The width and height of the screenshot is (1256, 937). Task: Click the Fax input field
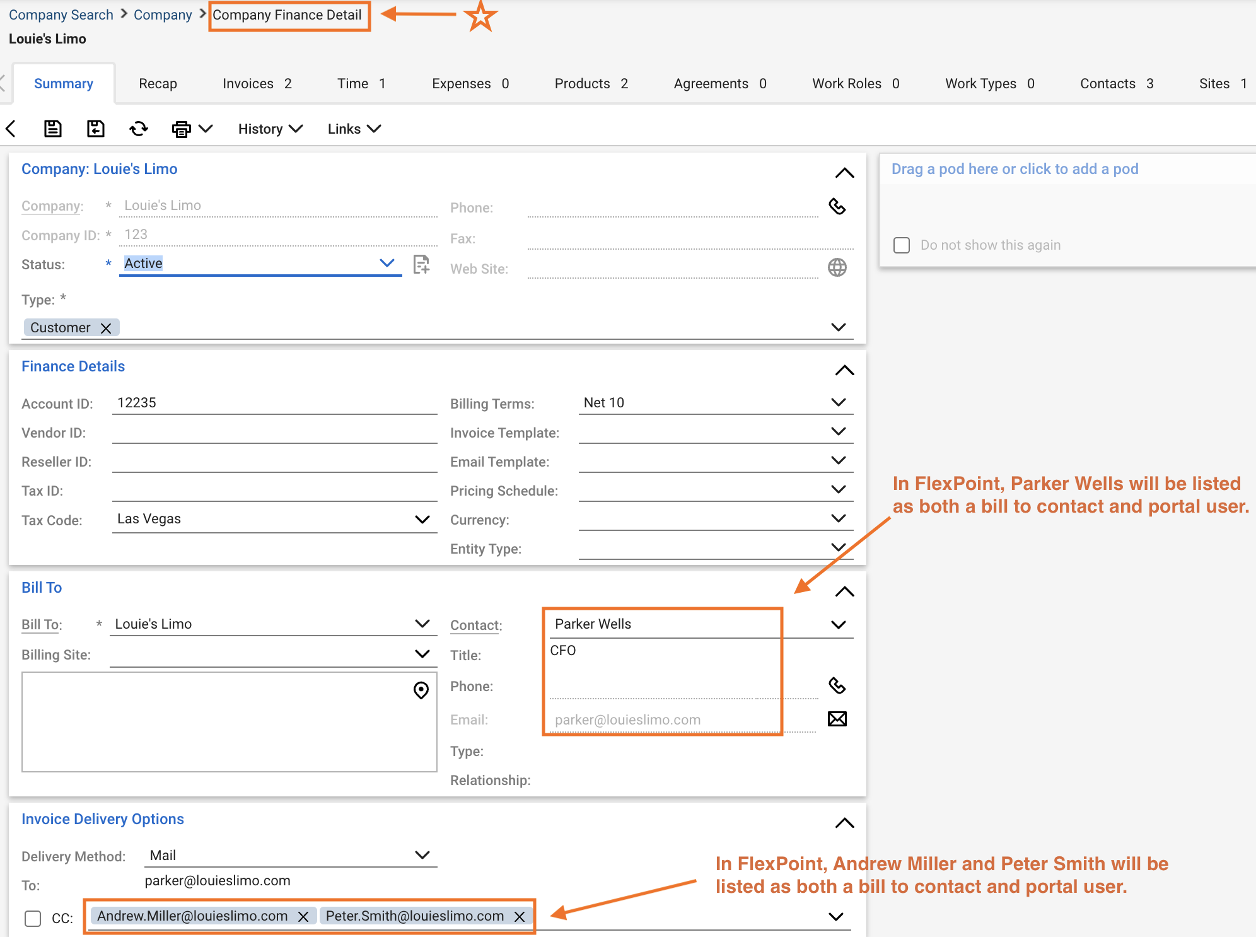[x=690, y=238]
